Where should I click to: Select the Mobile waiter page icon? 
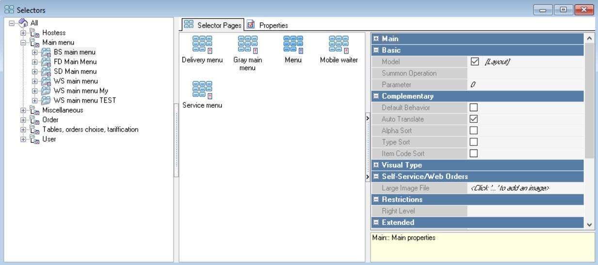[339, 44]
